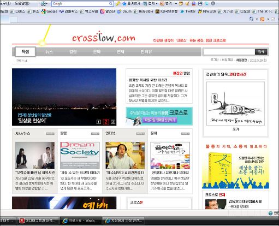279x226 pixels.
Task: Click the mail icon in command bar
Action: pos(273,19)
